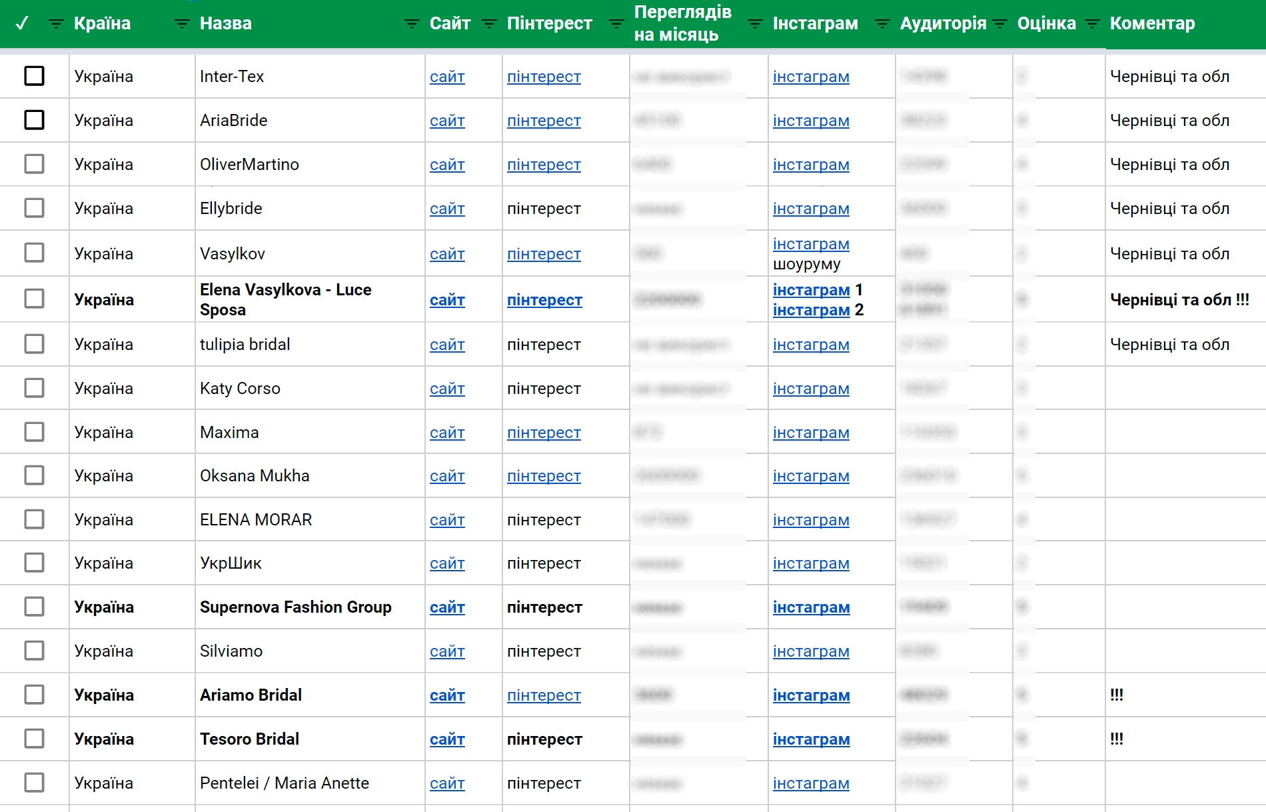Tick the checkbox for AriaBride row

(34, 120)
